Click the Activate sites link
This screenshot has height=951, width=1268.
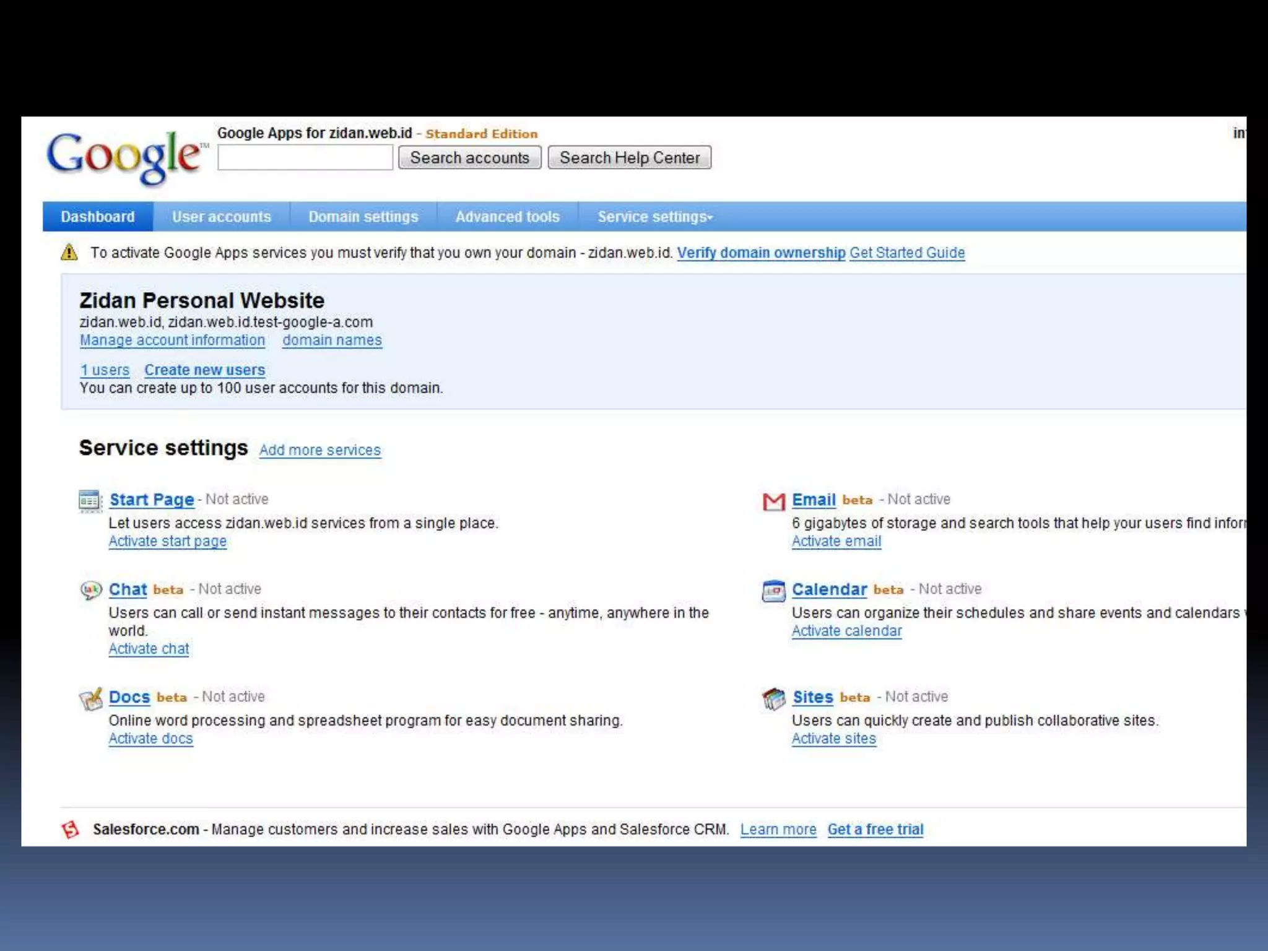834,739
